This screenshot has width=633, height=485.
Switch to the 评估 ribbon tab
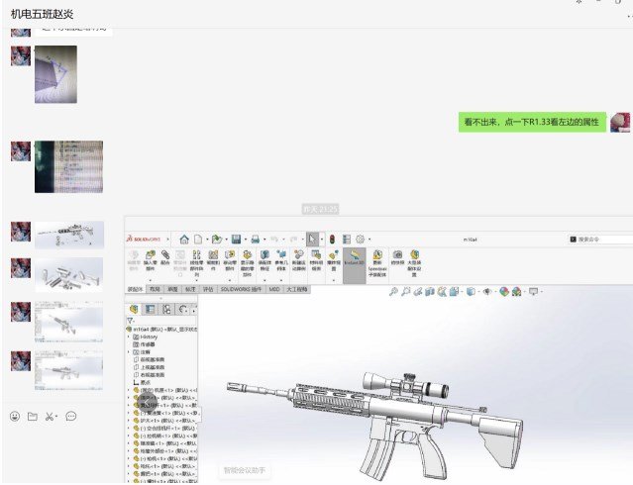pyautogui.click(x=208, y=289)
